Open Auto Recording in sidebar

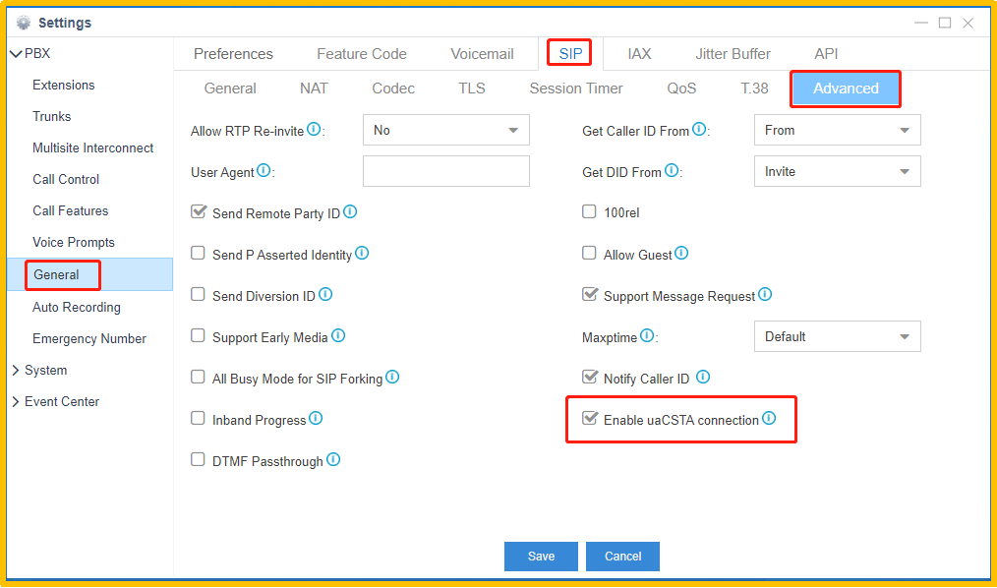click(77, 307)
